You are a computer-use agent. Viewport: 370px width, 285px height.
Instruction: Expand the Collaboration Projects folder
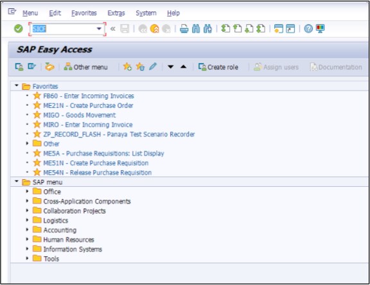27,211
